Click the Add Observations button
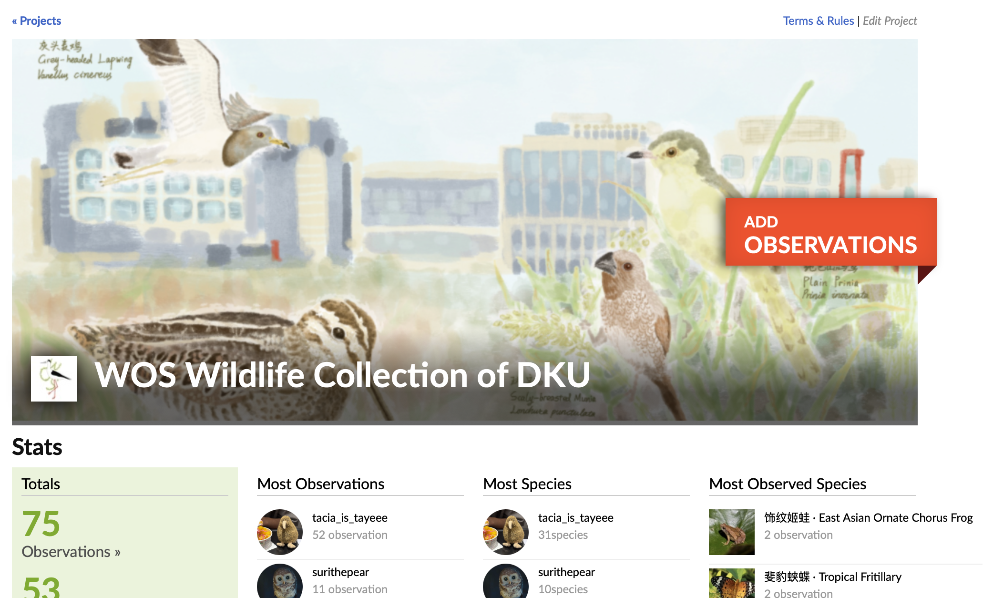The image size is (983, 598). [831, 232]
